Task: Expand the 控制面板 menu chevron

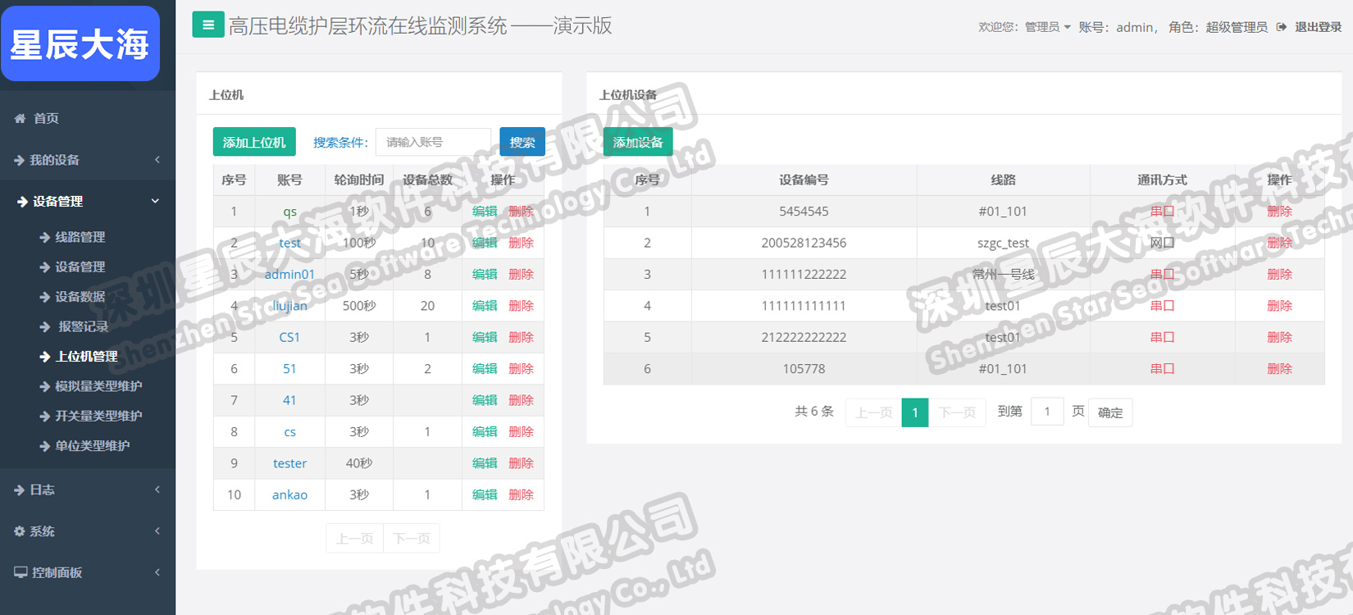Action: (157, 572)
